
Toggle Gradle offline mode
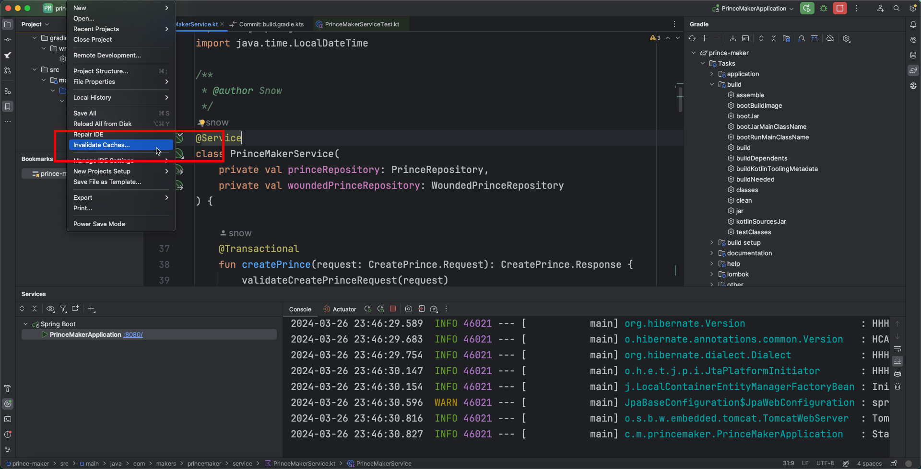[x=830, y=38]
